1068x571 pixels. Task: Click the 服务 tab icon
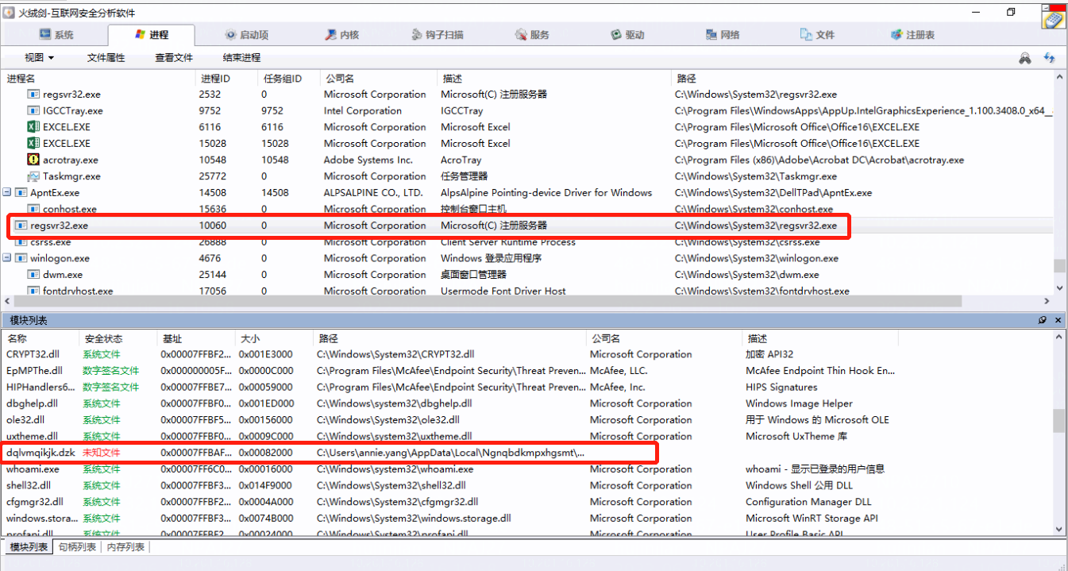click(x=521, y=34)
